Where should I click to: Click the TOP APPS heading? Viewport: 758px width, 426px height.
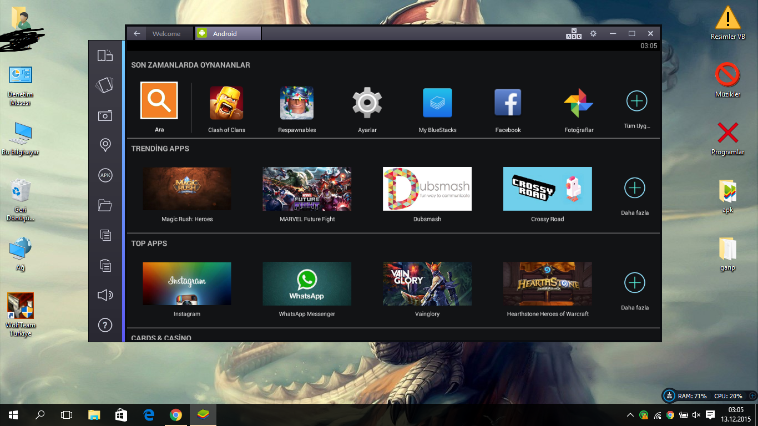(149, 244)
